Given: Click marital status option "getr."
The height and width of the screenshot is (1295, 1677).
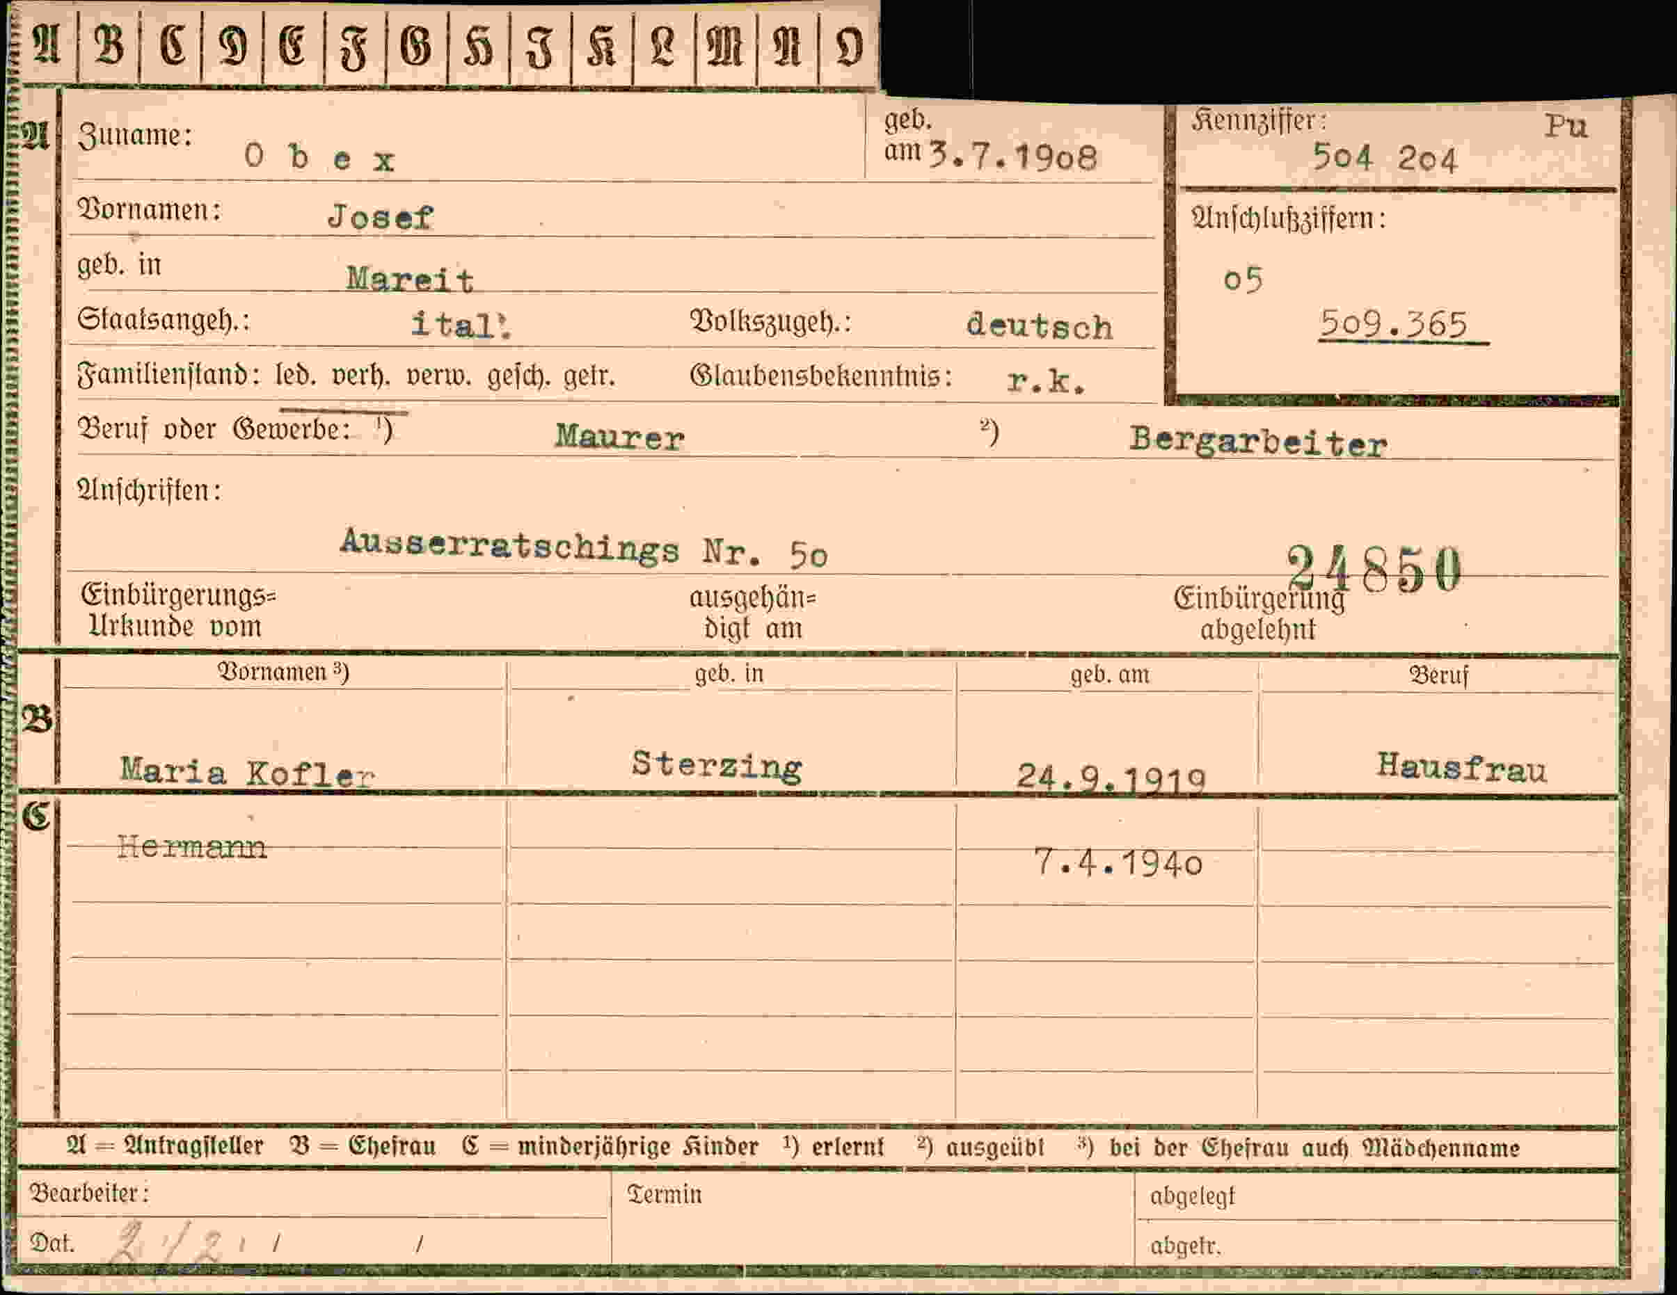Looking at the screenshot, I should click(x=589, y=377).
